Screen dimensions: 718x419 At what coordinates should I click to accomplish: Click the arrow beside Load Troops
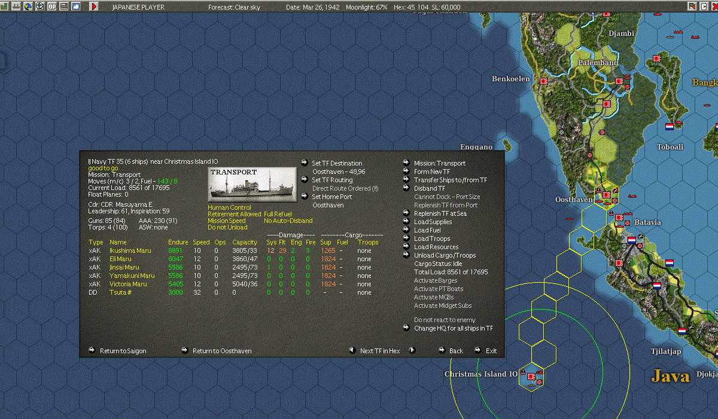pyautogui.click(x=407, y=238)
